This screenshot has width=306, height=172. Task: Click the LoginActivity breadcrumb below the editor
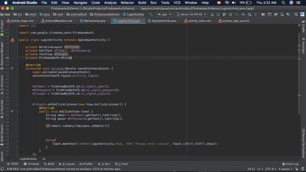[28, 159]
